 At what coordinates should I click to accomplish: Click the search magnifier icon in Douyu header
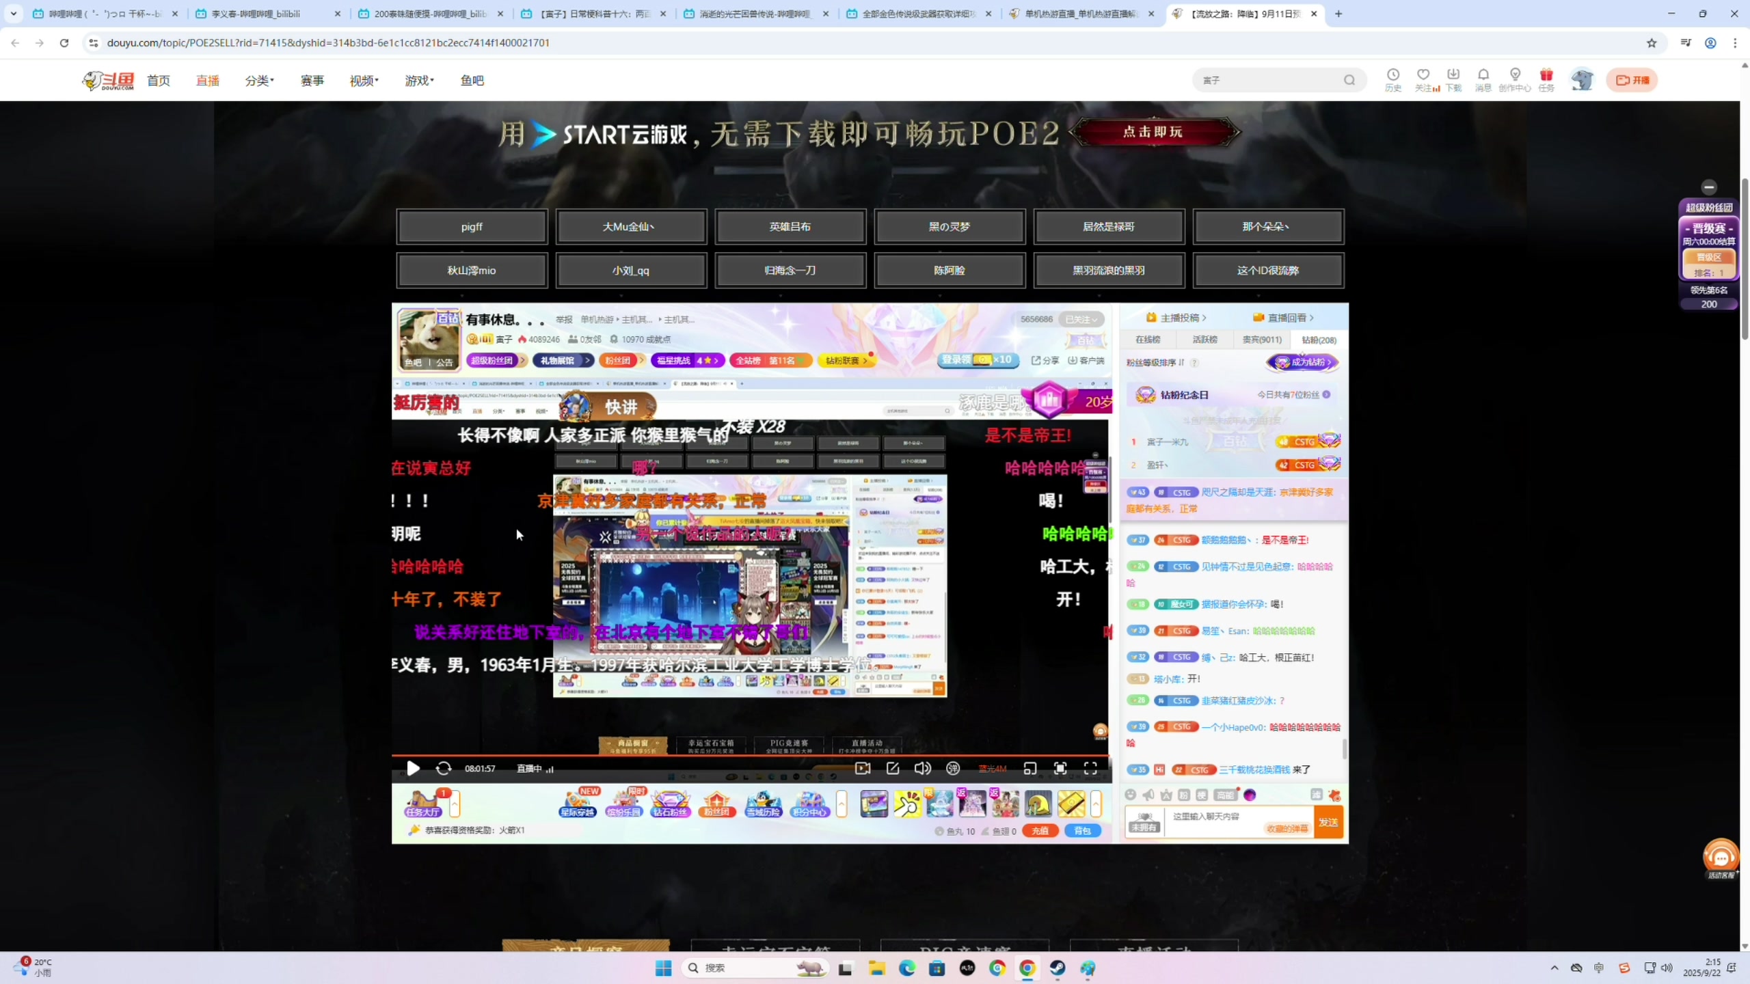click(x=1349, y=80)
